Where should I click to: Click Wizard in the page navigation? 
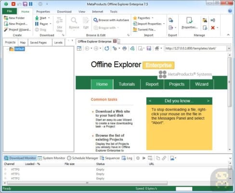(202, 84)
